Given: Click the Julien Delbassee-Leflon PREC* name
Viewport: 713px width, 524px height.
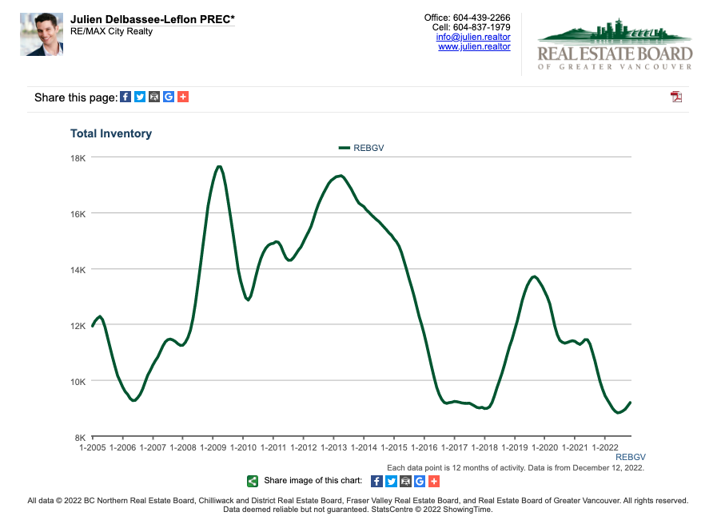Looking at the screenshot, I should tap(153, 18).
